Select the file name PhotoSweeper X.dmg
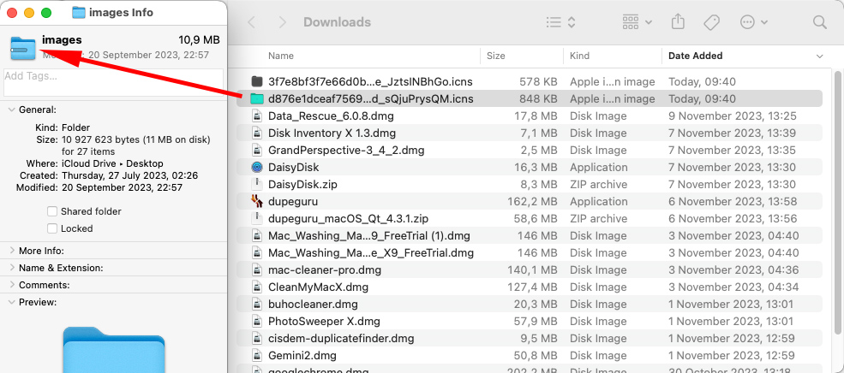This screenshot has height=373, width=844. (x=324, y=322)
